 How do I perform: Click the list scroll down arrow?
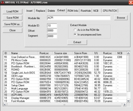tap(128, 101)
